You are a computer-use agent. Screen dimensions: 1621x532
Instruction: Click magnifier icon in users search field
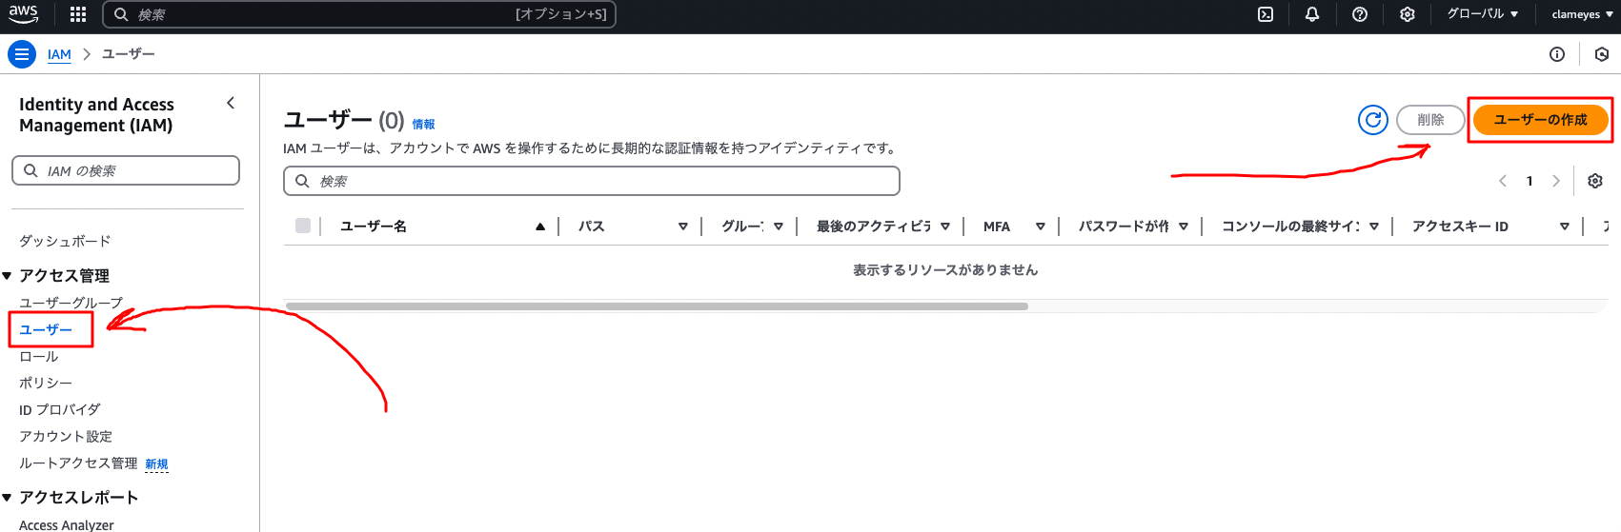pos(302,181)
